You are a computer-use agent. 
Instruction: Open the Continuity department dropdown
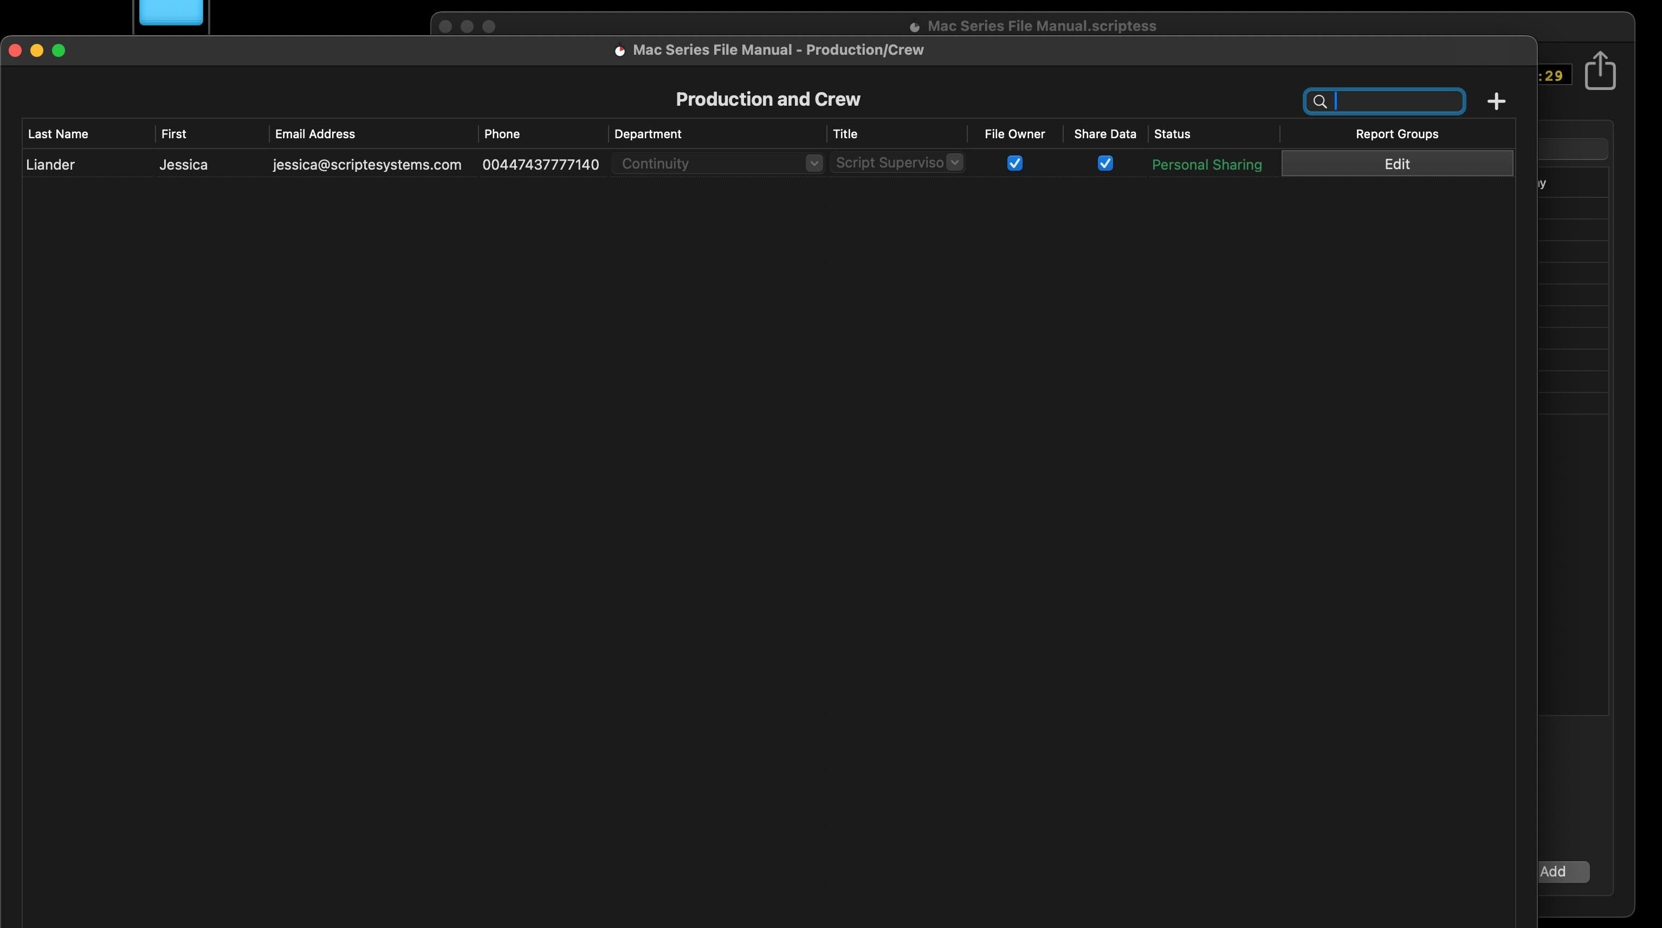813,163
